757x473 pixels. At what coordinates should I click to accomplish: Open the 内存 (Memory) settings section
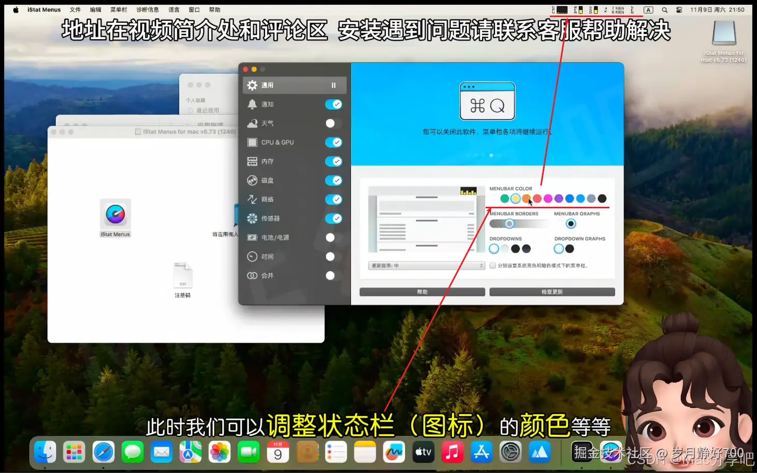(x=267, y=161)
